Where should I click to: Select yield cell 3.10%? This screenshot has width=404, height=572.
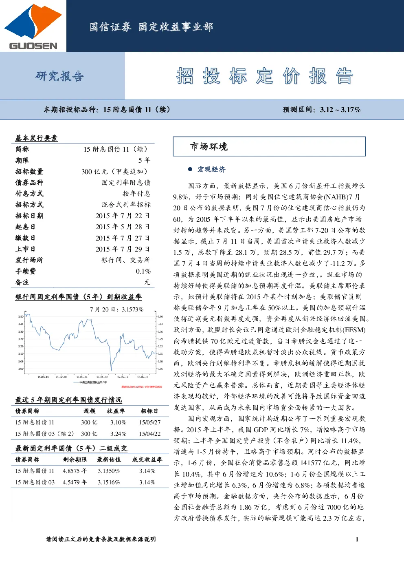coord(118,422)
